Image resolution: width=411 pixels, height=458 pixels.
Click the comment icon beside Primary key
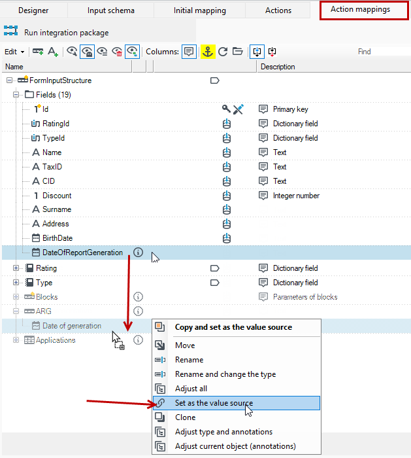263,109
